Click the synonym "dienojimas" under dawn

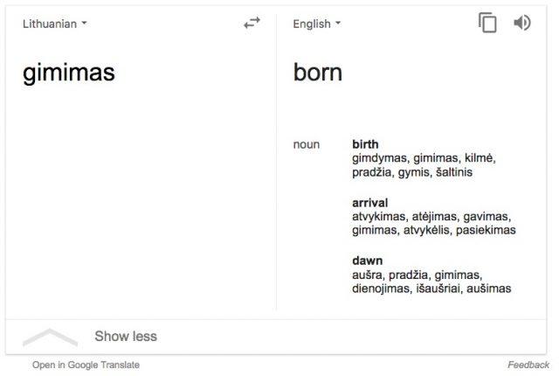pyautogui.click(x=380, y=289)
